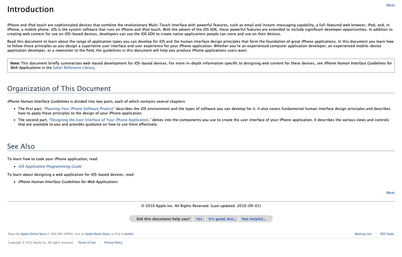Image resolution: width=402 pixels, height=257 pixels.
Task: Open the Apple Online Store link
Action: click(x=33, y=234)
